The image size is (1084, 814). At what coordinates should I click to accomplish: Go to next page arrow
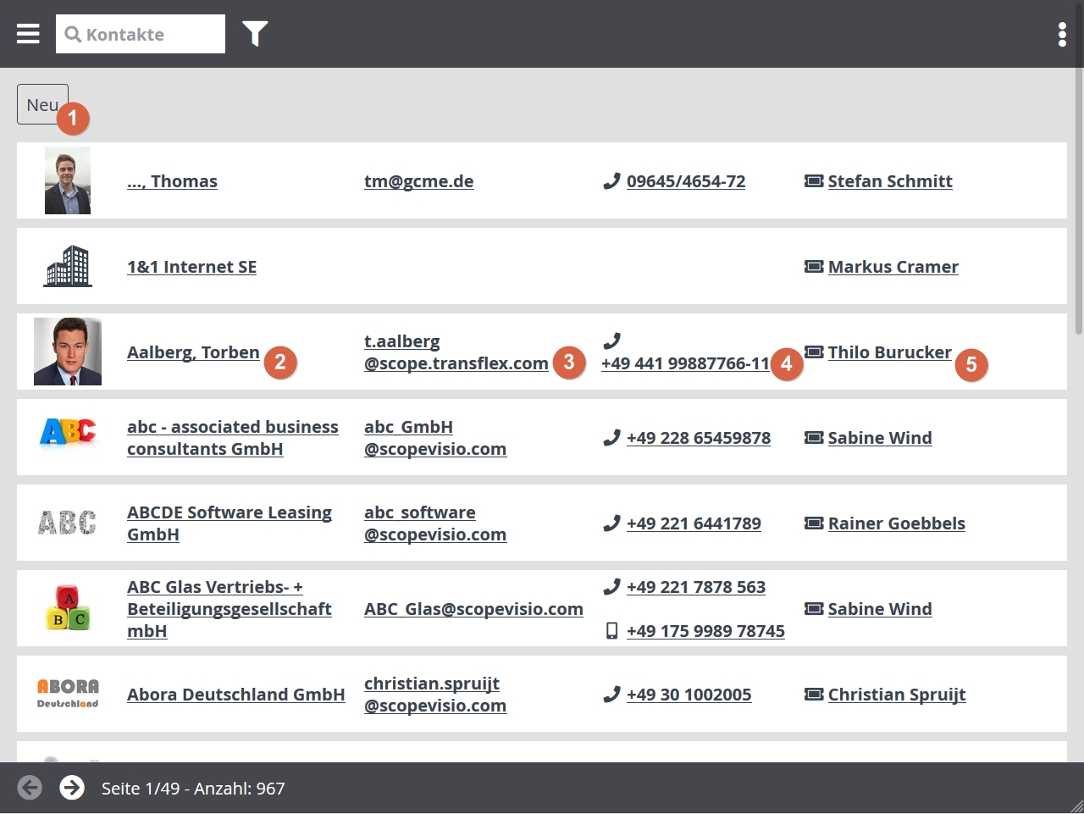(72, 788)
